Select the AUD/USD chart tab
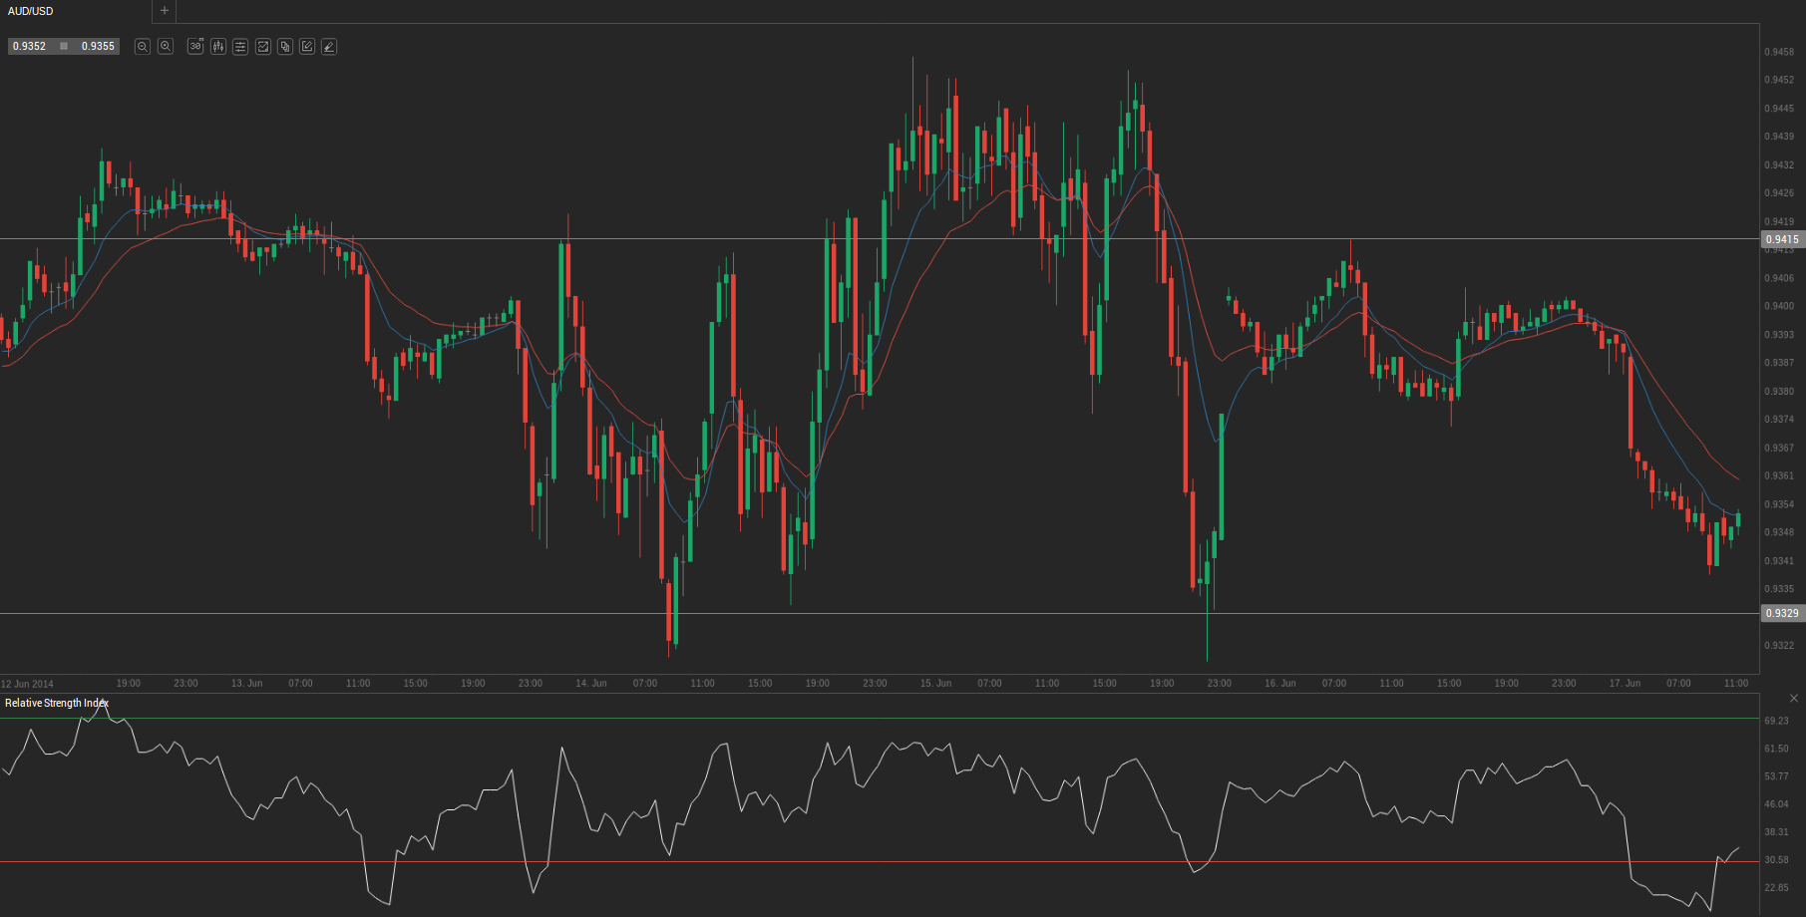1806x917 pixels. pos(31,11)
